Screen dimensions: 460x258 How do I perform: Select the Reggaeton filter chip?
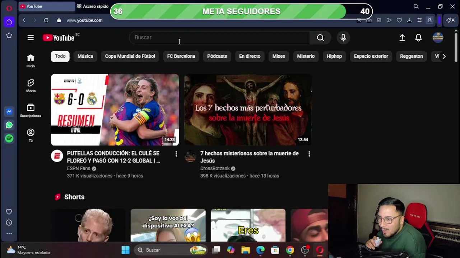(411, 56)
